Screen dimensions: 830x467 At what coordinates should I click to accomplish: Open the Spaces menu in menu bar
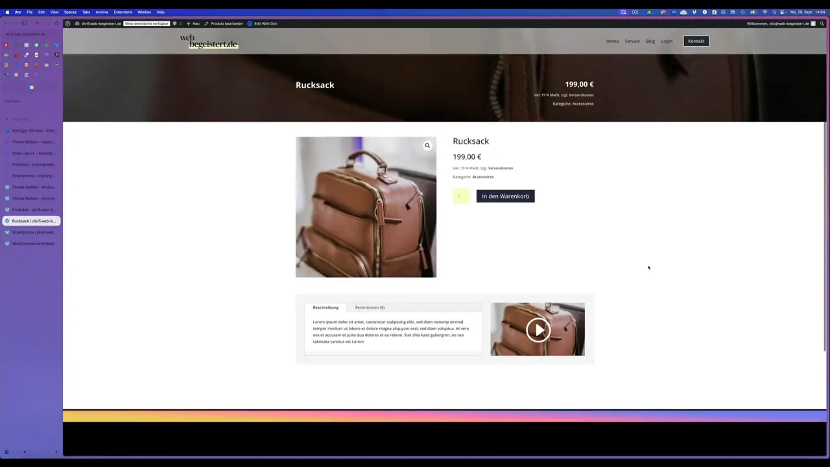click(70, 12)
